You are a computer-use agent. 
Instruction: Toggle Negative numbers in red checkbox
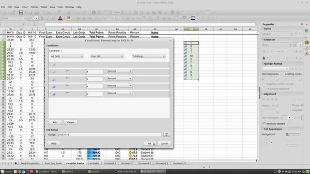click(x=264, y=84)
